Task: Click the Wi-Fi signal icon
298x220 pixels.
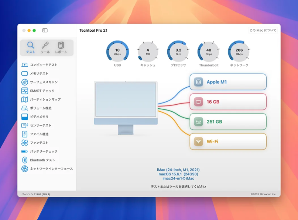Action: coord(198,142)
